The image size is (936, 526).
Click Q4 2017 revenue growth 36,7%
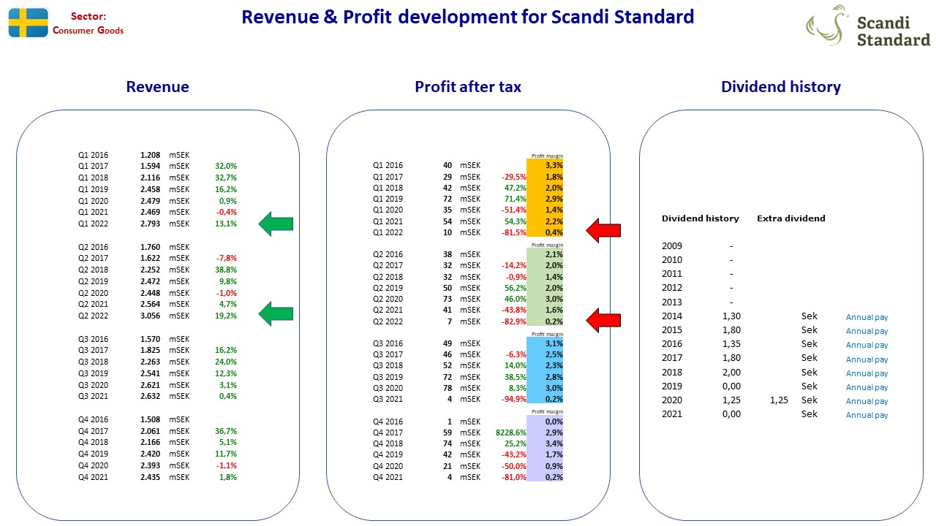tap(226, 431)
